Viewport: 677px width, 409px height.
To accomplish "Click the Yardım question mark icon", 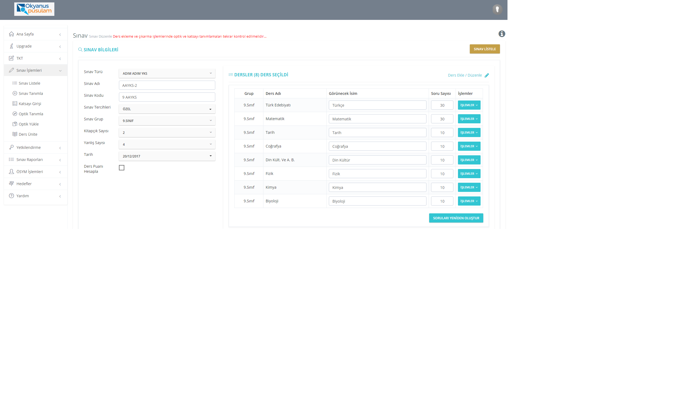I will (11, 196).
